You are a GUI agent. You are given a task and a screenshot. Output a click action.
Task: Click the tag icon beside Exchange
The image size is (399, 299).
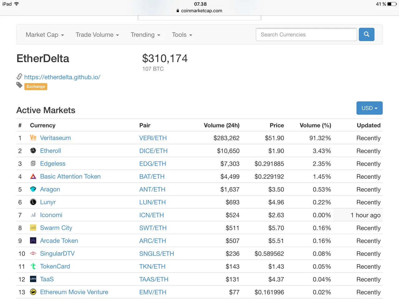point(19,85)
